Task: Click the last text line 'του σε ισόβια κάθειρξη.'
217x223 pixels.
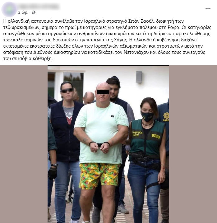Action: pos(28,58)
